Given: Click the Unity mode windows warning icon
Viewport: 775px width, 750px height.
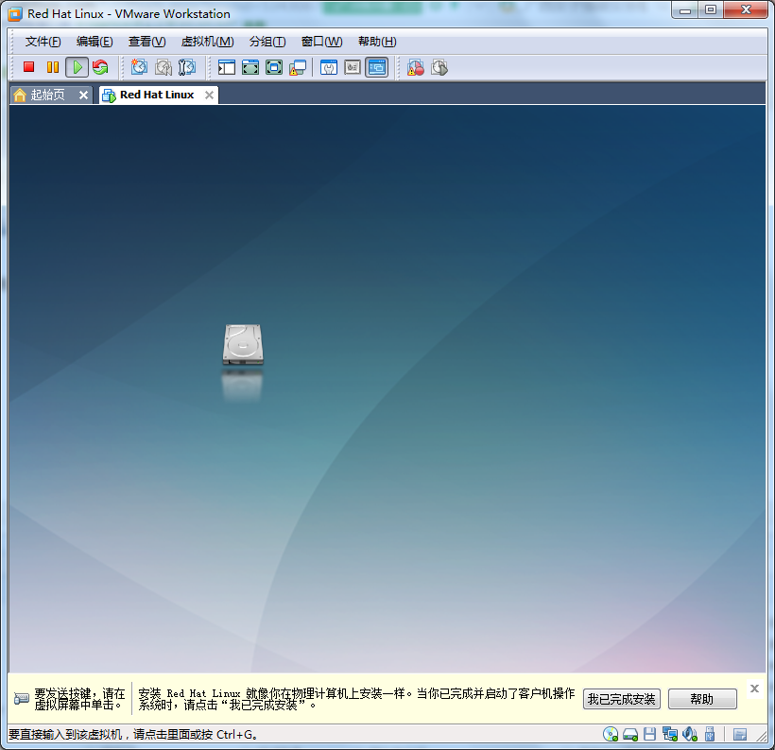Looking at the screenshot, I should [x=298, y=67].
